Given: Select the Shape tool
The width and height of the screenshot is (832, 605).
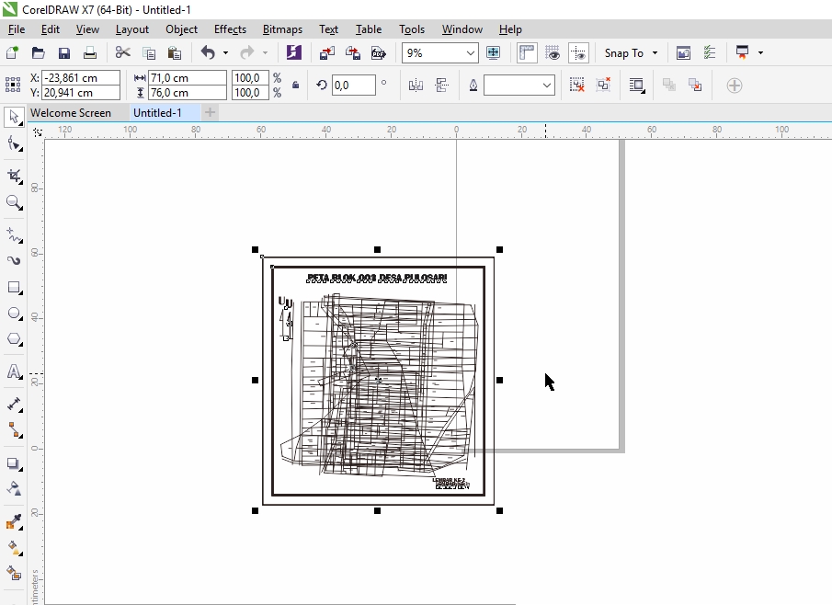Looking at the screenshot, I should point(14,143).
